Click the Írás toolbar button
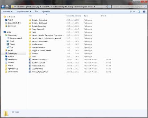 click(x=37, y=12)
